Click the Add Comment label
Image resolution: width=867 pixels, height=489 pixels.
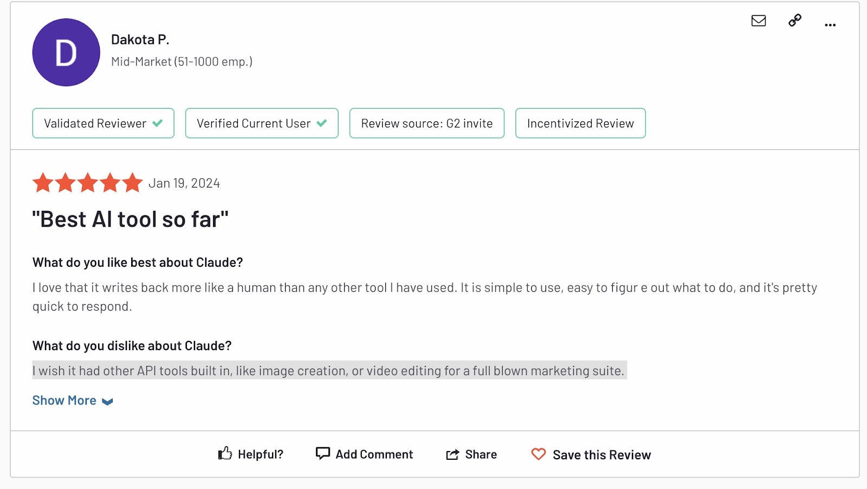[374, 454]
